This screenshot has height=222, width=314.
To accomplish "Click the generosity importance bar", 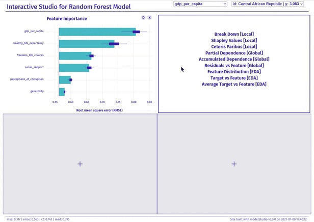I will click(x=62, y=92).
